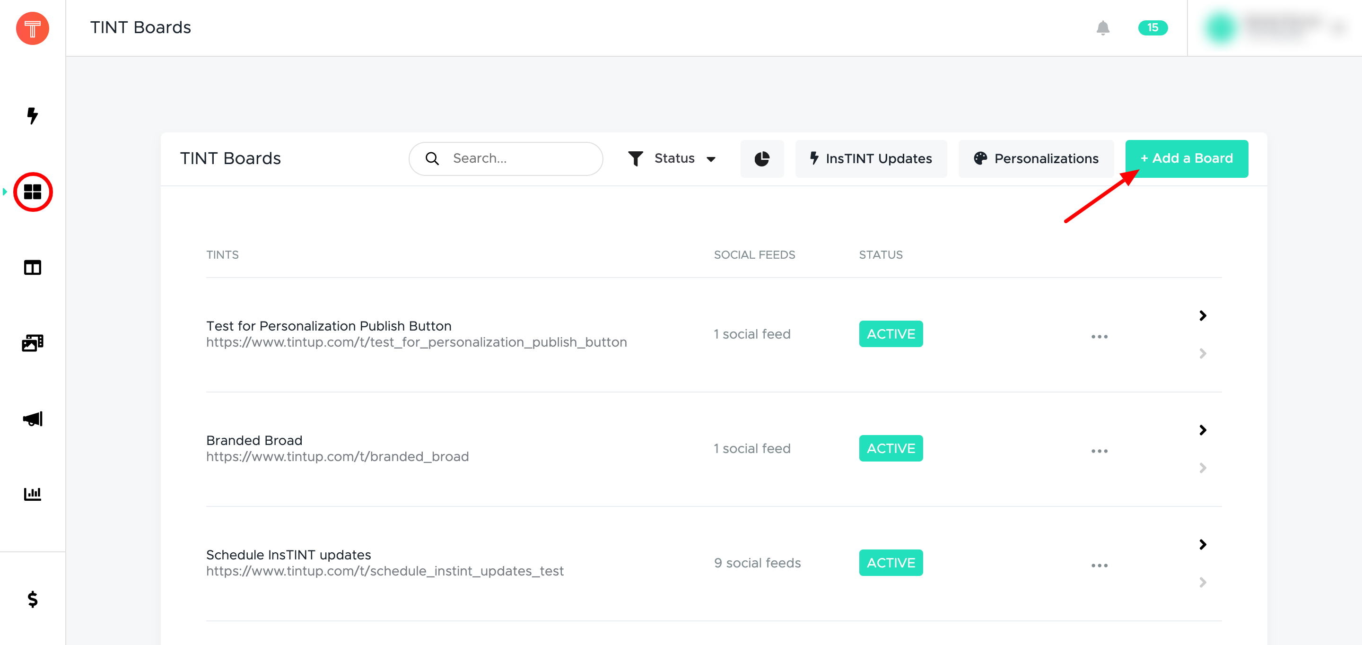1362x645 pixels.
Task: Open the Schedule InsTINT updates board
Action: 288,555
